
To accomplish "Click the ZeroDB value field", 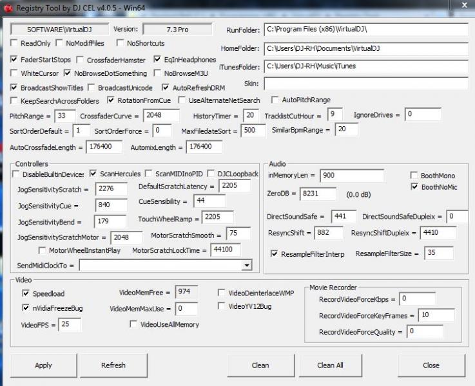I will 318,194.
